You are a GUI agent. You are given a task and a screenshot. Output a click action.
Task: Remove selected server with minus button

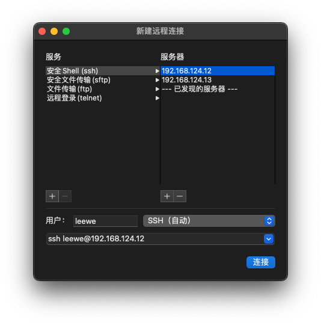point(180,196)
